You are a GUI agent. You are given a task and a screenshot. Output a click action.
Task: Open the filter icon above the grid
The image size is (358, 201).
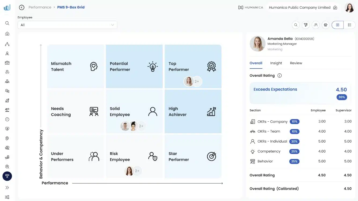[x=306, y=25]
